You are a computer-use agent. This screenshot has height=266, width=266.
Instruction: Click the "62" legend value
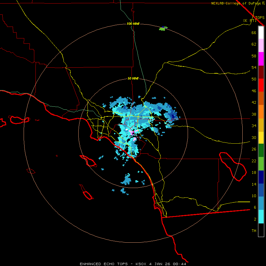pyautogui.click(x=254, y=44)
